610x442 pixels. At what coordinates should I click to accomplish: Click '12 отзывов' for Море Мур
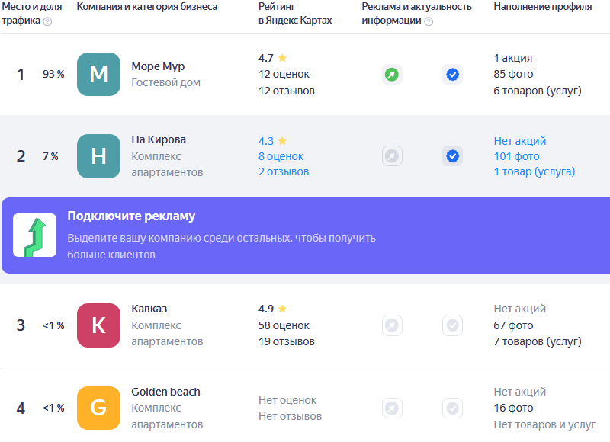point(287,91)
